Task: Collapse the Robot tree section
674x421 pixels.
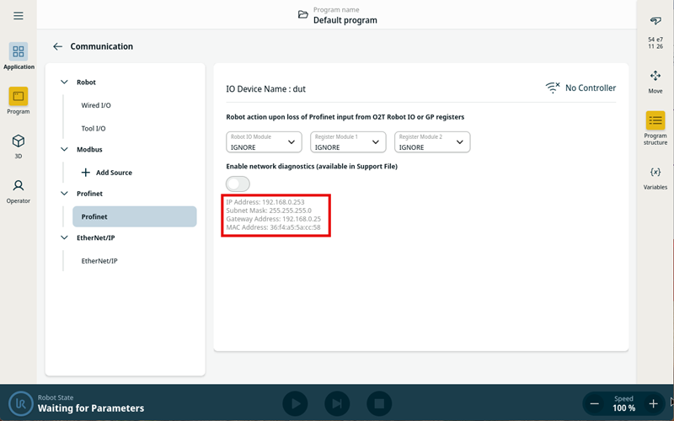Action: pos(64,83)
